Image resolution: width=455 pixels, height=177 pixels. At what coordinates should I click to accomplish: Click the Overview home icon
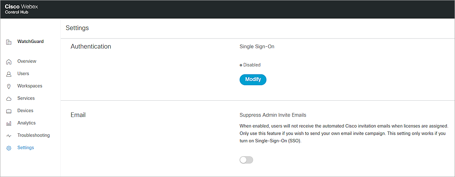tap(9, 62)
